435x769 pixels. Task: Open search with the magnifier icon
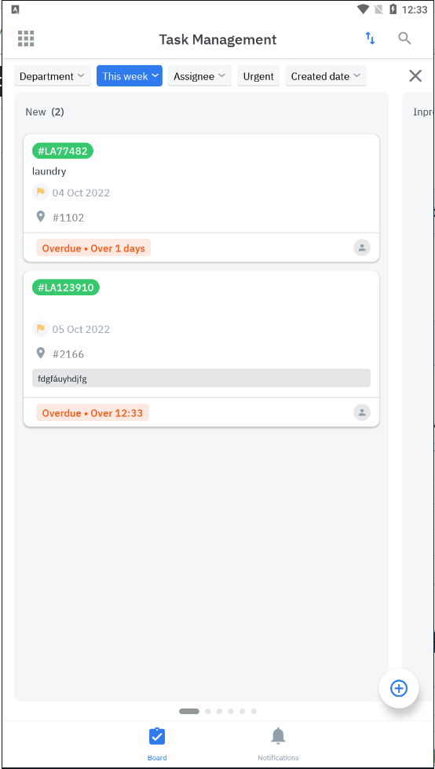(404, 38)
